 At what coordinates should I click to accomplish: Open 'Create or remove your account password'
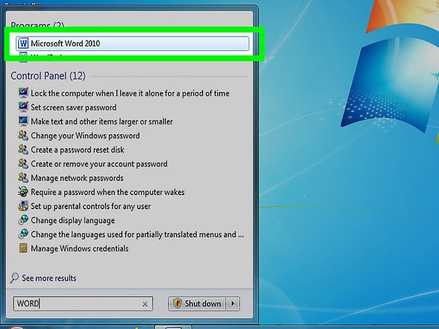[99, 164]
